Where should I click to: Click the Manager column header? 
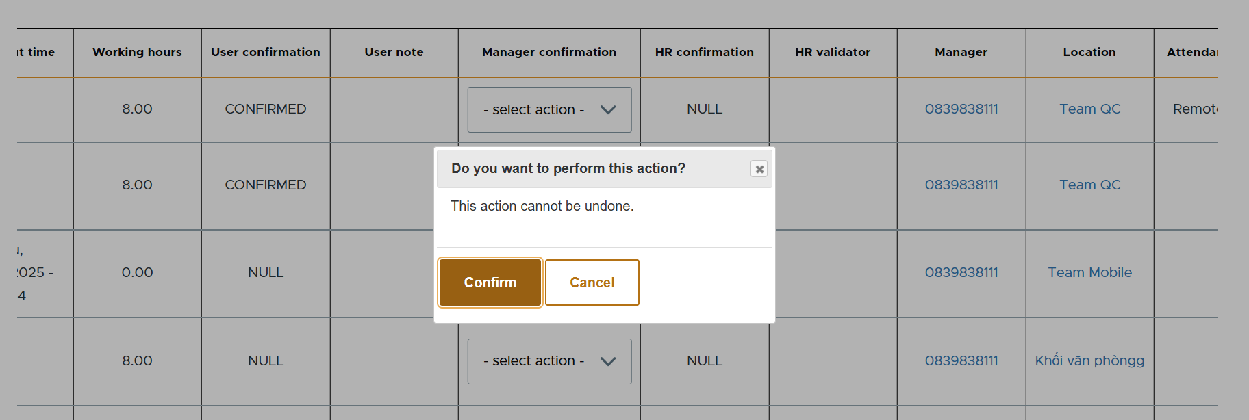(x=961, y=52)
